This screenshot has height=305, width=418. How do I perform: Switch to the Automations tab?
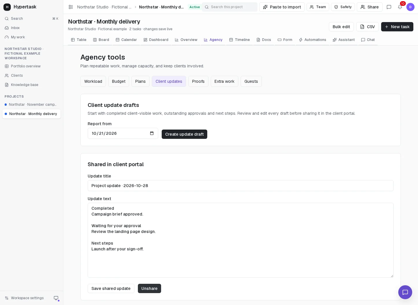(312, 40)
